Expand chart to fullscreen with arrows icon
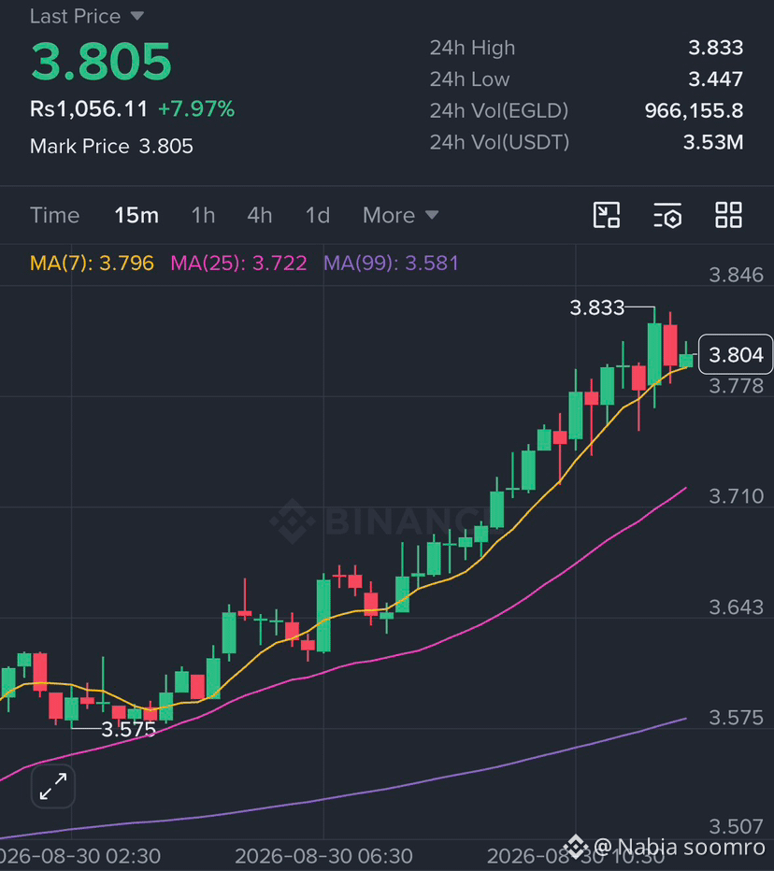Screen dimensions: 774x871 click(52, 787)
